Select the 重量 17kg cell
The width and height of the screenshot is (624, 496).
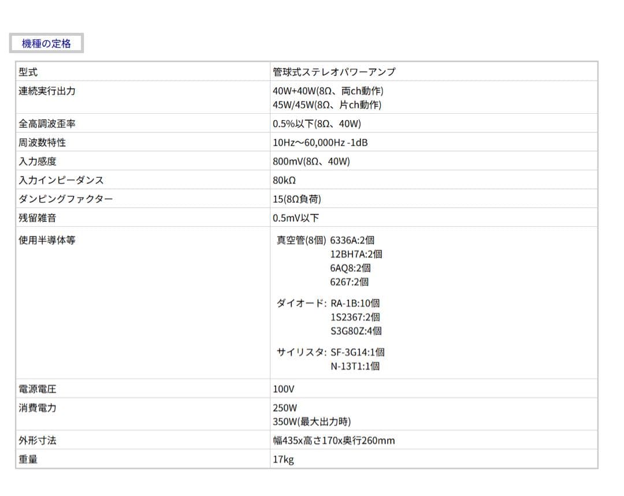coord(282,460)
